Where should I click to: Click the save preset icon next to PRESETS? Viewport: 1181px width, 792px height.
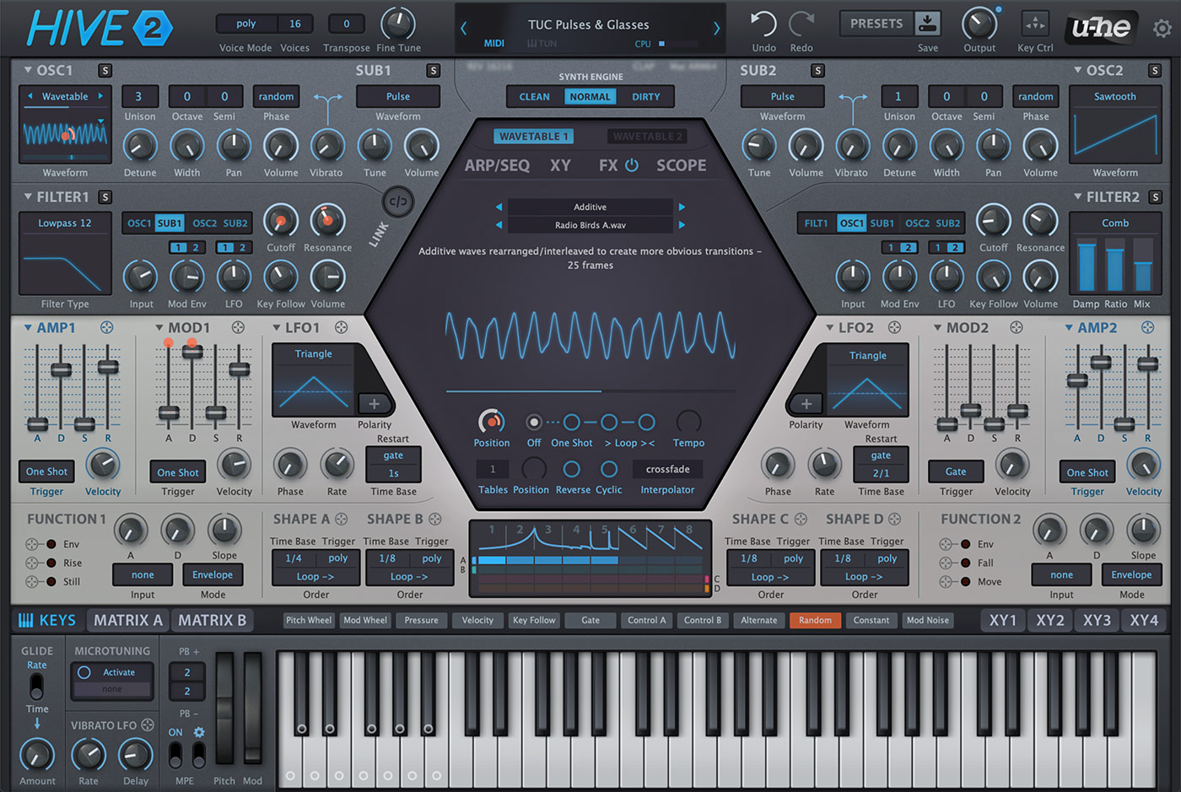click(x=926, y=24)
